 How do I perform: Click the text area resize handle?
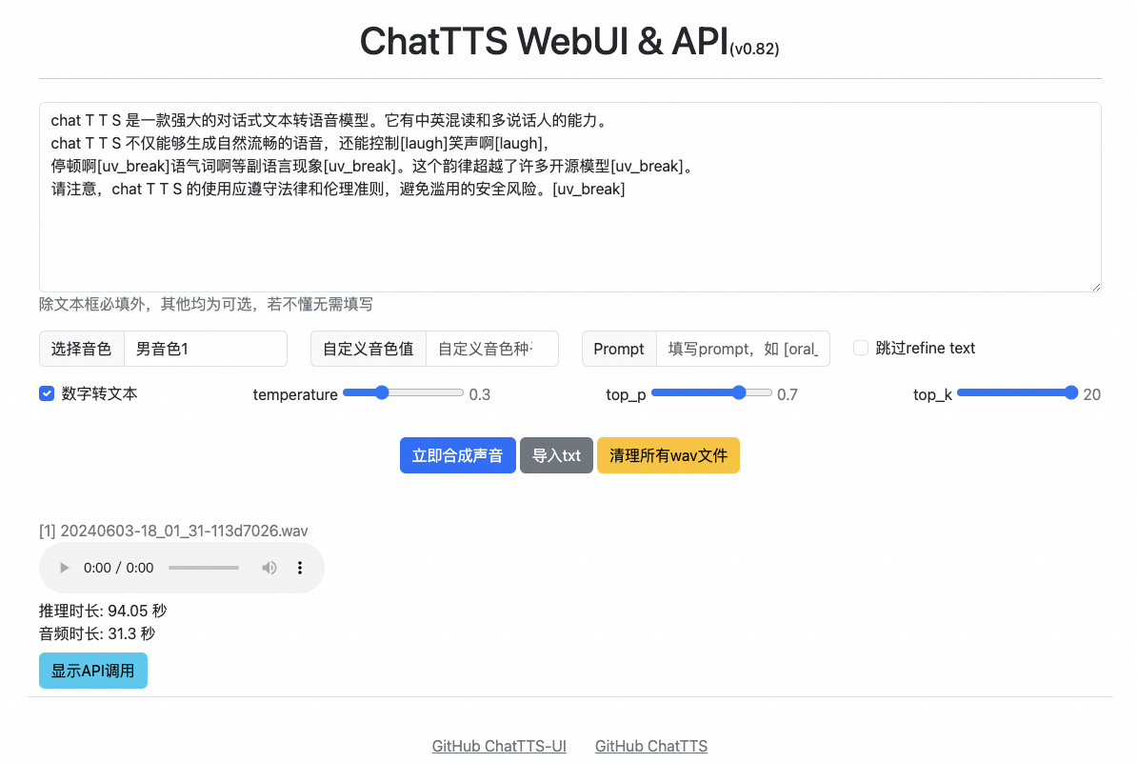point(1096,287)
